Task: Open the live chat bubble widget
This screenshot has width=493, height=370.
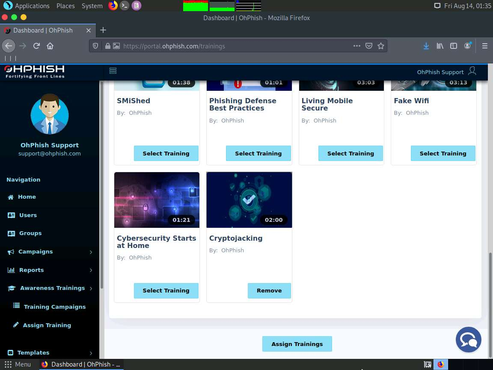Action: click(x=468, y=340)
